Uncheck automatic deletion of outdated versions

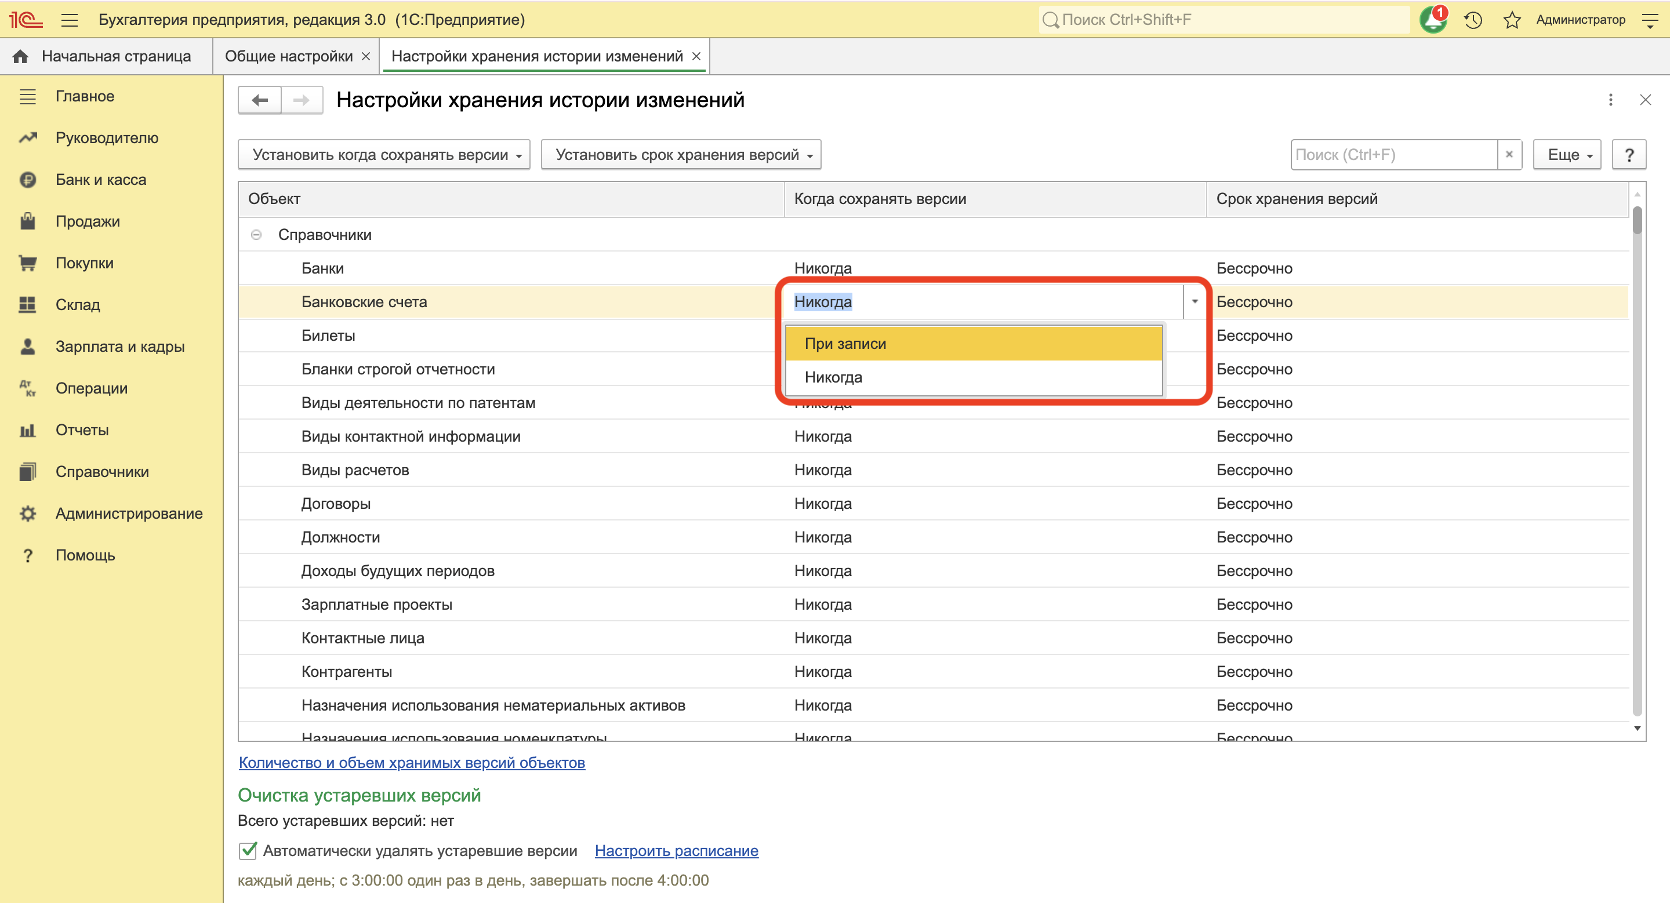(248, 850)
